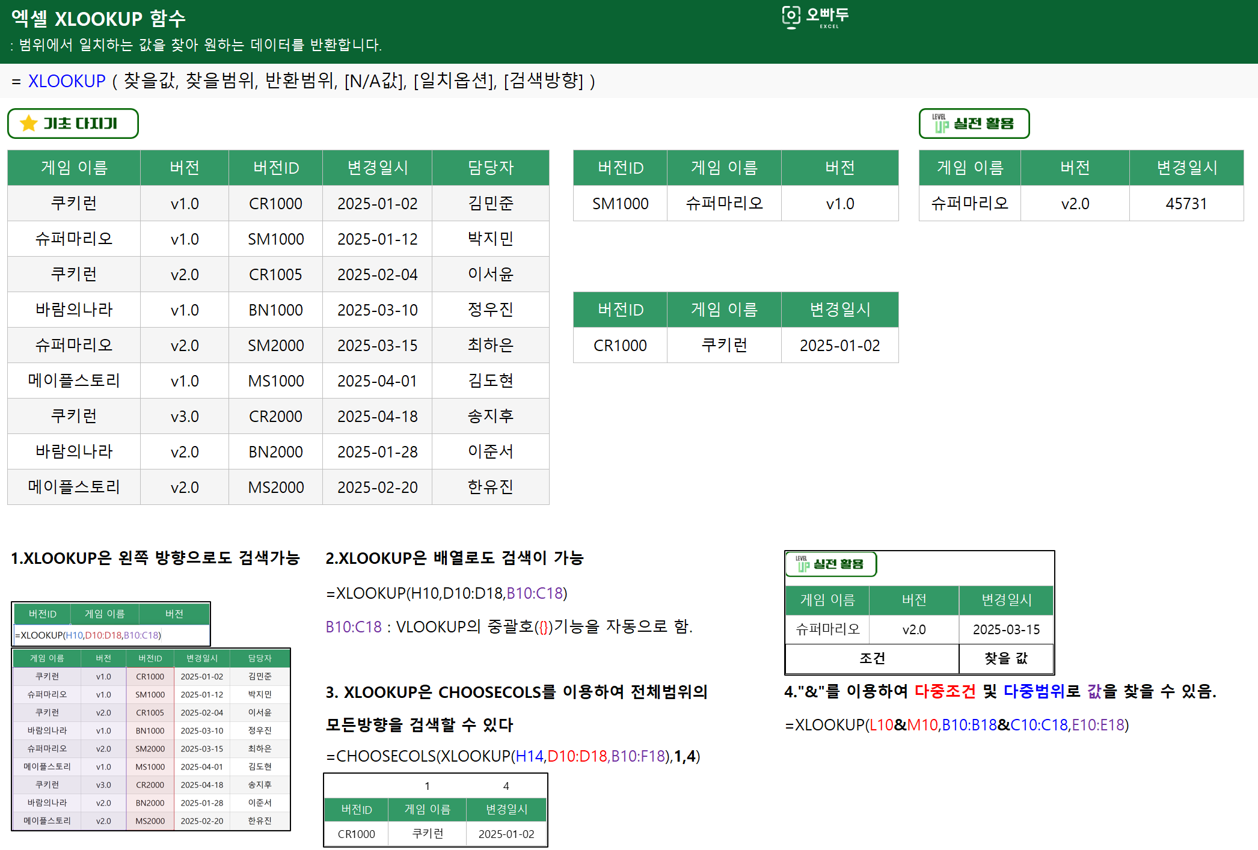
Task: Click the 찾을 값 cell
Action: tap(1006, 658)
